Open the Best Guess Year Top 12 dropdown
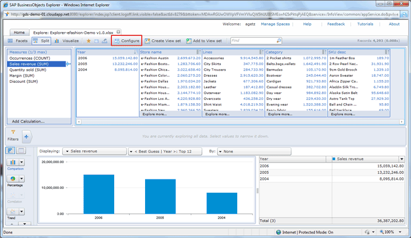Viewport: 411px width, 238px height. pyautogui.click(x=165, y=151)
